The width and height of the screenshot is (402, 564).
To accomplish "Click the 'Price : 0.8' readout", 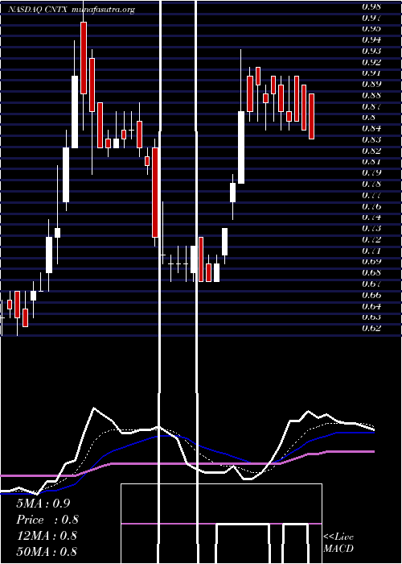I will 47,520.
